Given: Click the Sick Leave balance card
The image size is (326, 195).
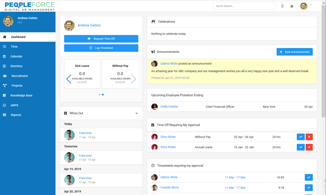Looking at the screenshot, I should pyautogui.click(x=82, y=74).
